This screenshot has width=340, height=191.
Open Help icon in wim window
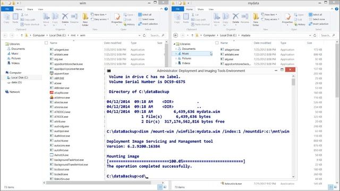coord(166,9)
